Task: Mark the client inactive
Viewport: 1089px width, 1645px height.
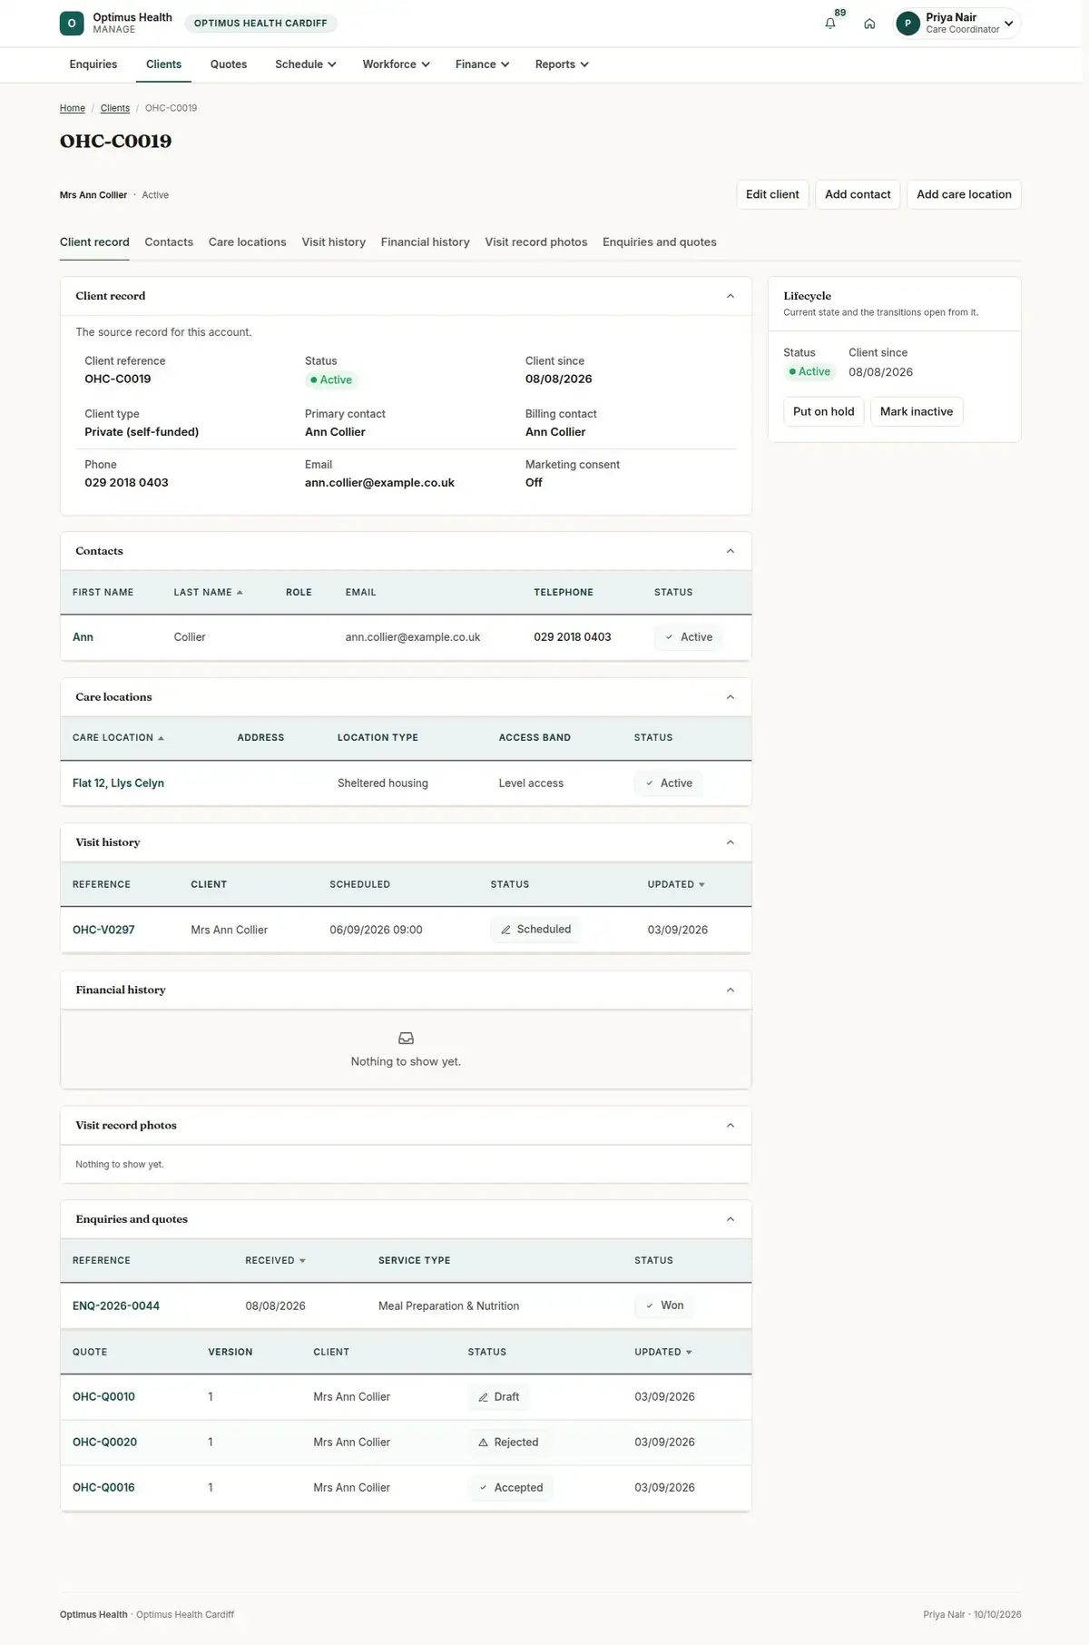Action: [x=917, y=411]
